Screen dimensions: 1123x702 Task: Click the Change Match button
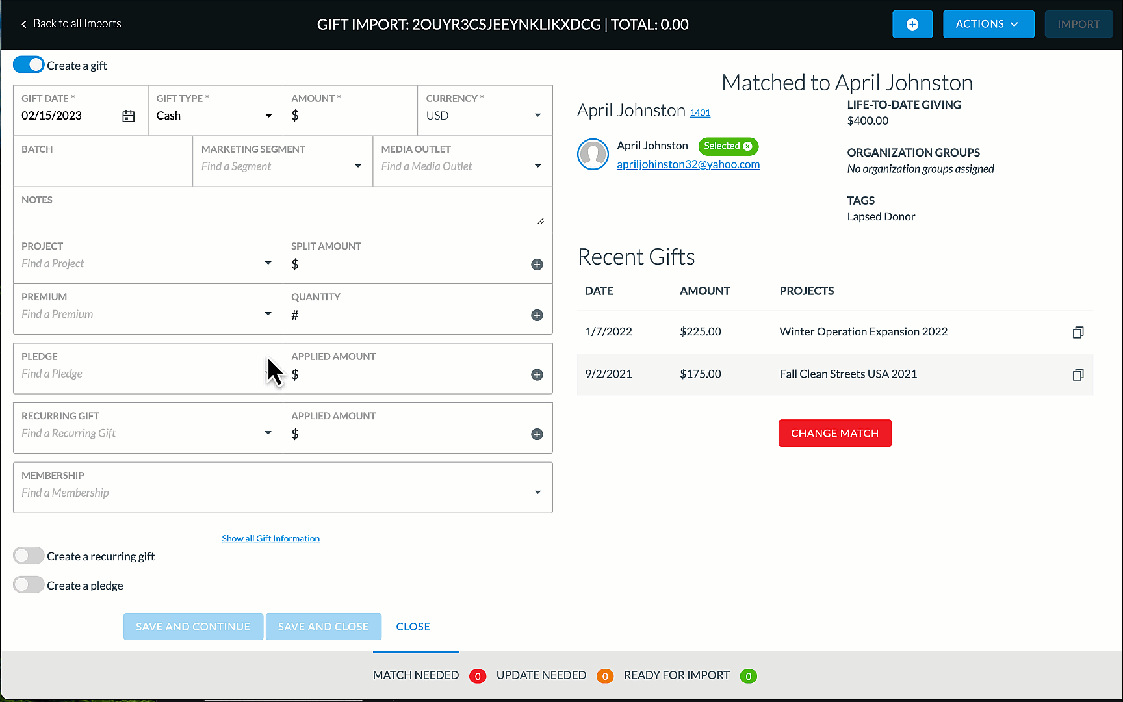click(834, 433)
